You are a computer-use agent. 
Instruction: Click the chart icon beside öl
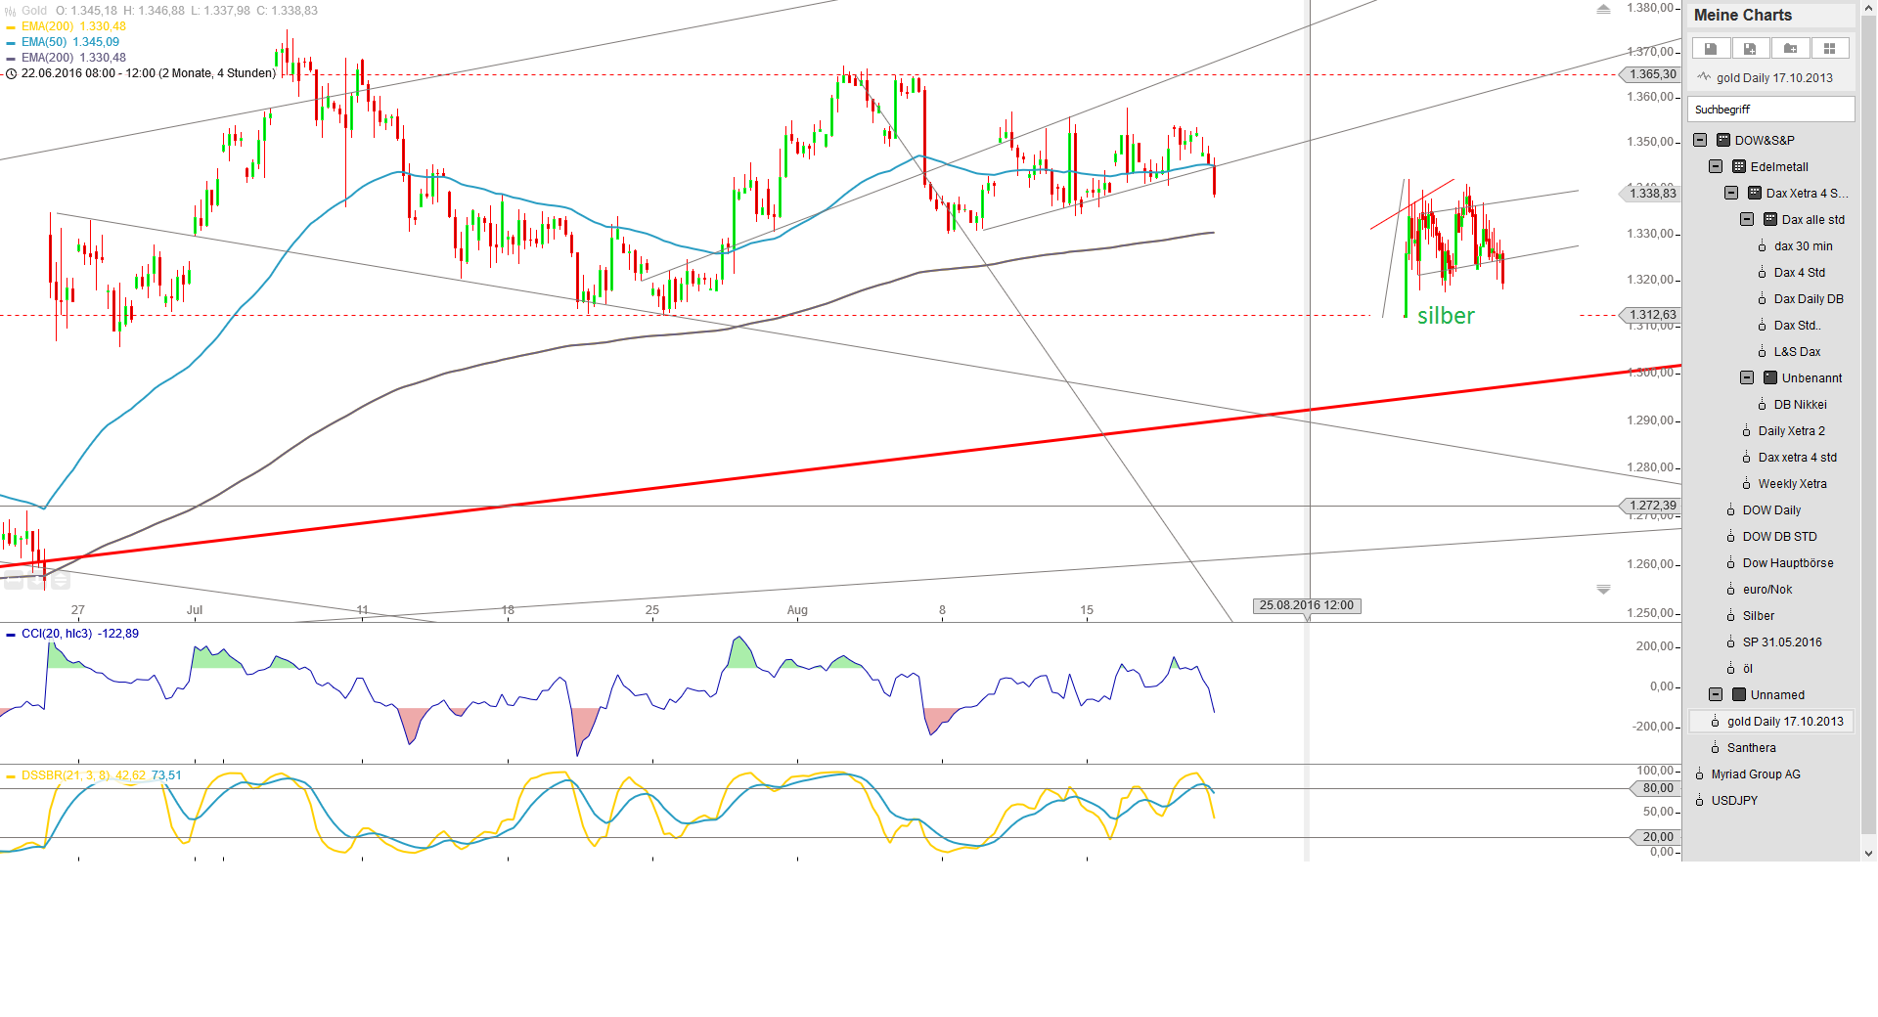pyautogui.click(x=1731, y=669)
